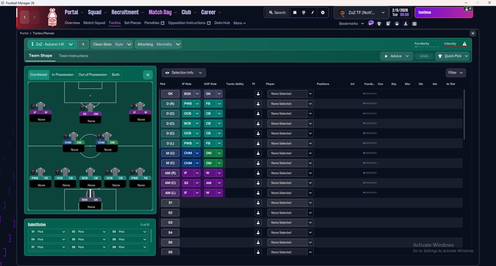Click the bookmark icon beside Search
The width and height of the screenshot is (496, 266).
point(295,12)
